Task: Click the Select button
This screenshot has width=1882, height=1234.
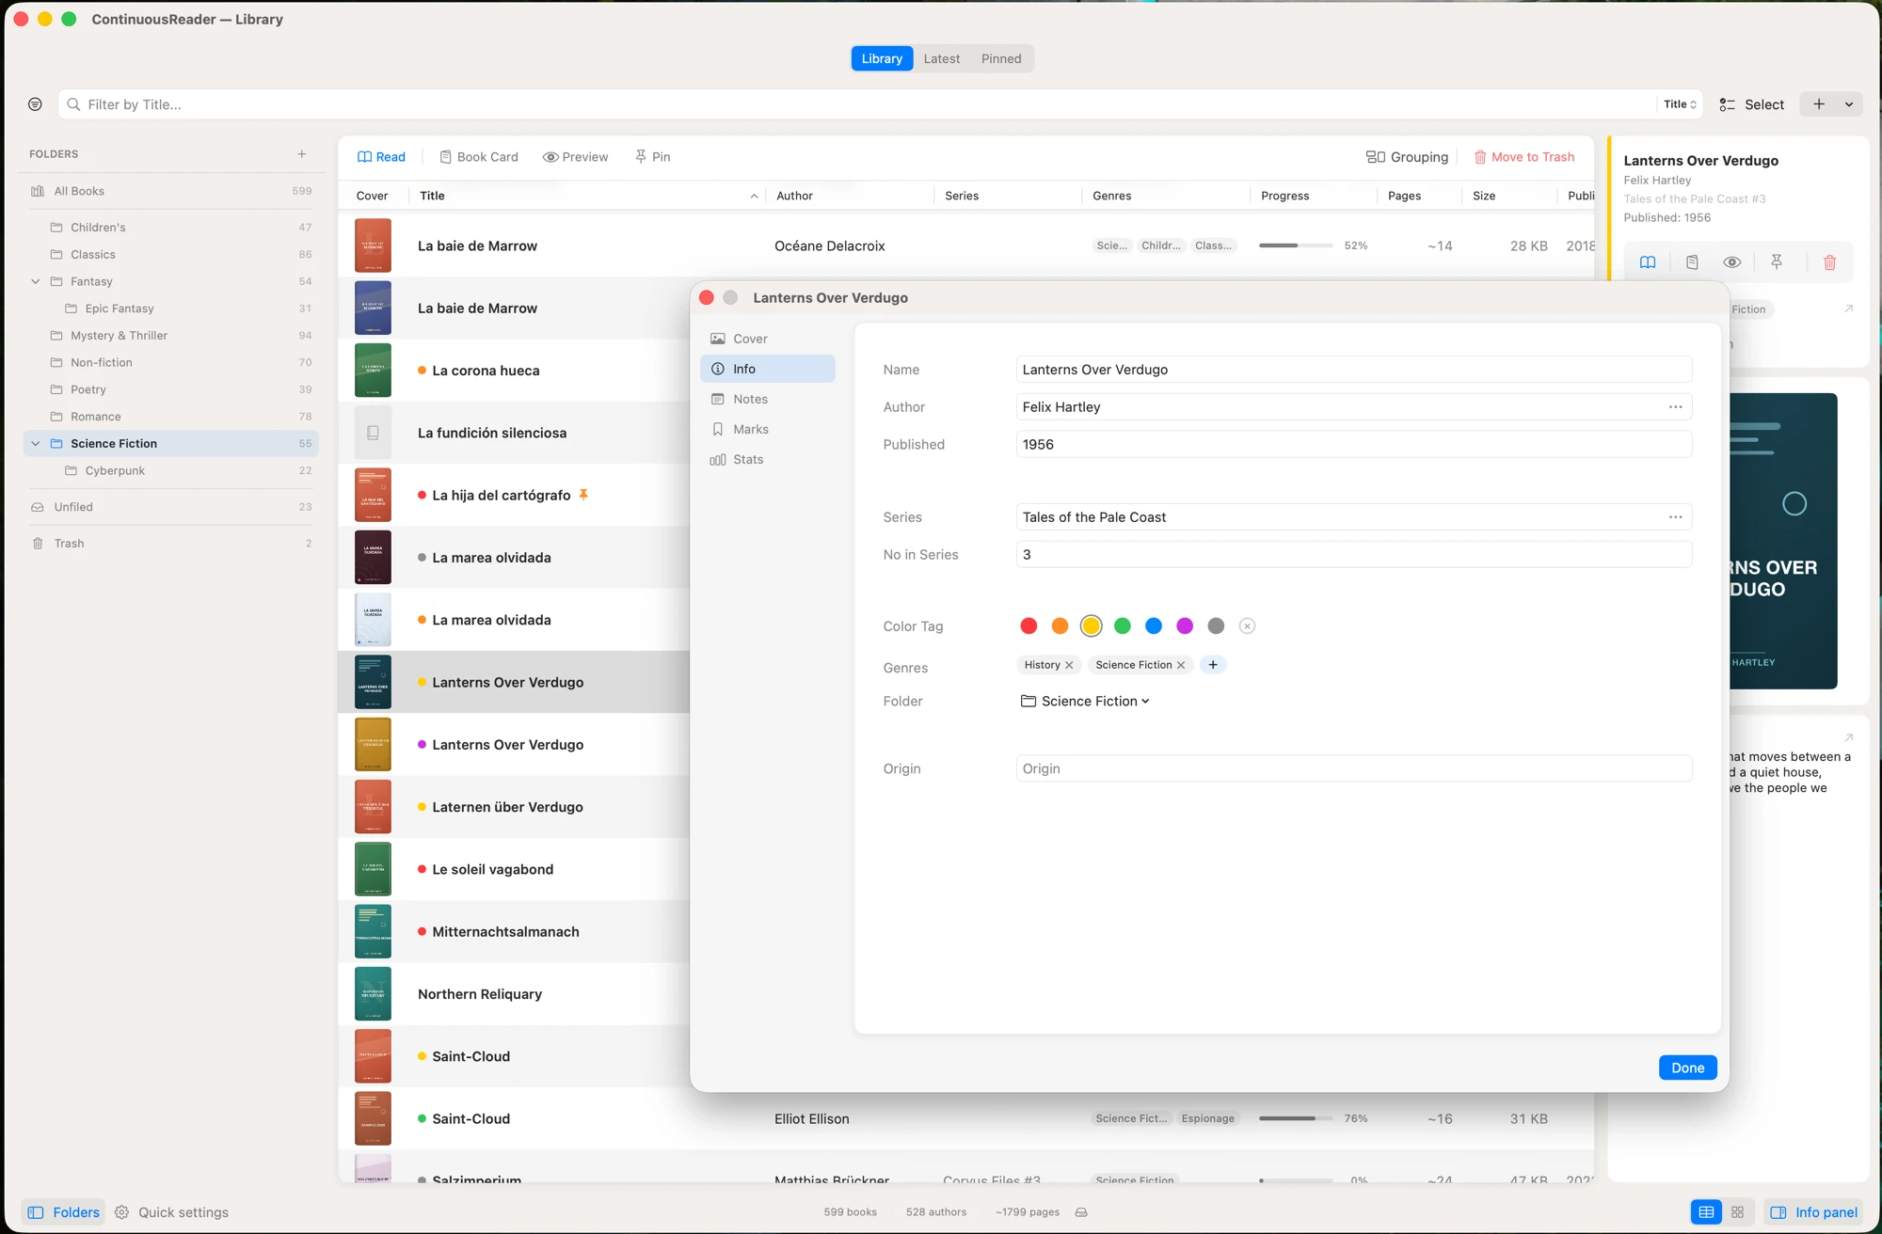Action: [x=1751, y=104]
